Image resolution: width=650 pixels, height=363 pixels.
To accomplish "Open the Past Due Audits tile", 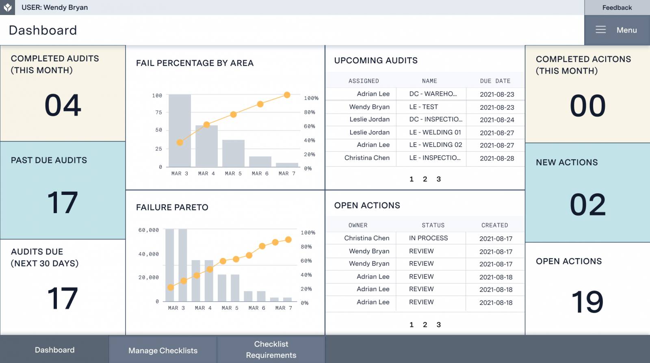I will coord(63,190).
